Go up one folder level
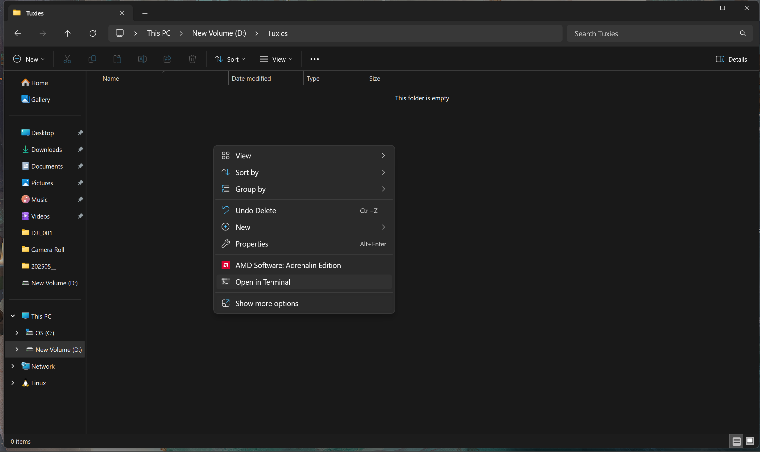 (x=68, y=34)
